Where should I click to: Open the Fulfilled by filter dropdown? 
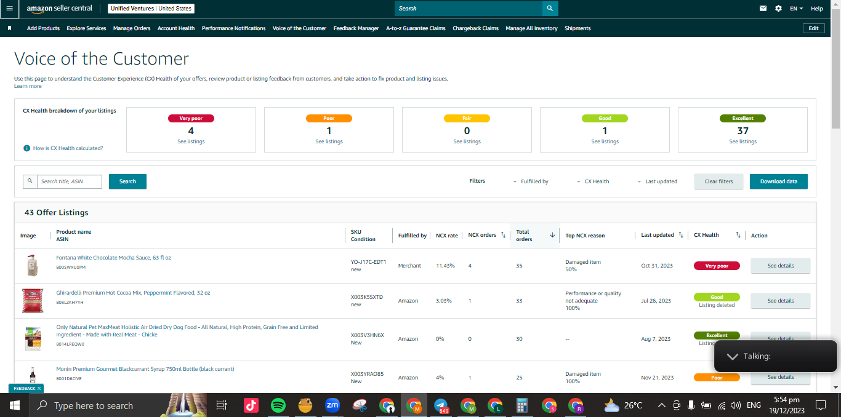coord(530,181)
